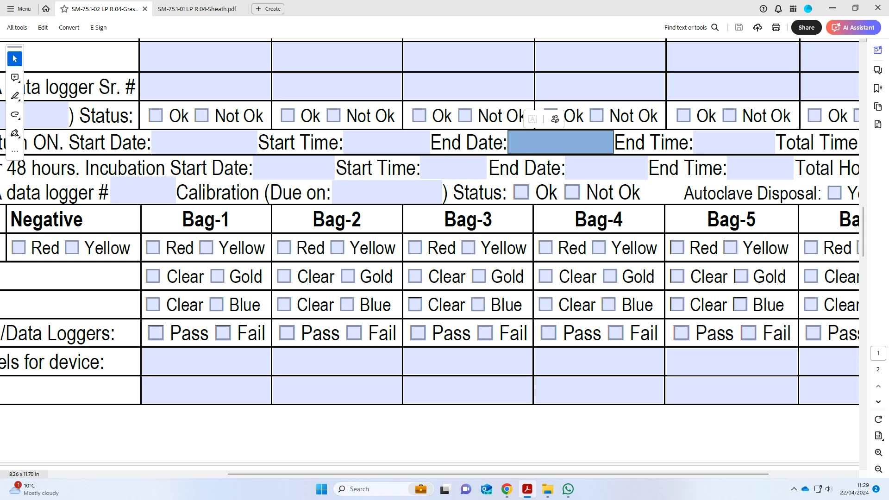Click the Zoom in magnifier icon
889x500 pixels.
pyautogui.click(x=878, y=452)
